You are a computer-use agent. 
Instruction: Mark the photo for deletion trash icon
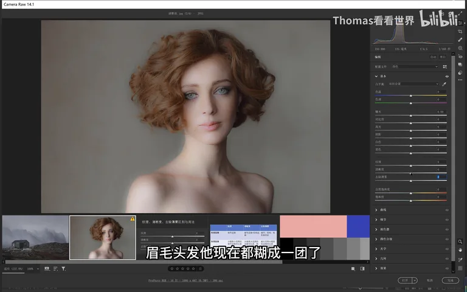click(201, 269)
